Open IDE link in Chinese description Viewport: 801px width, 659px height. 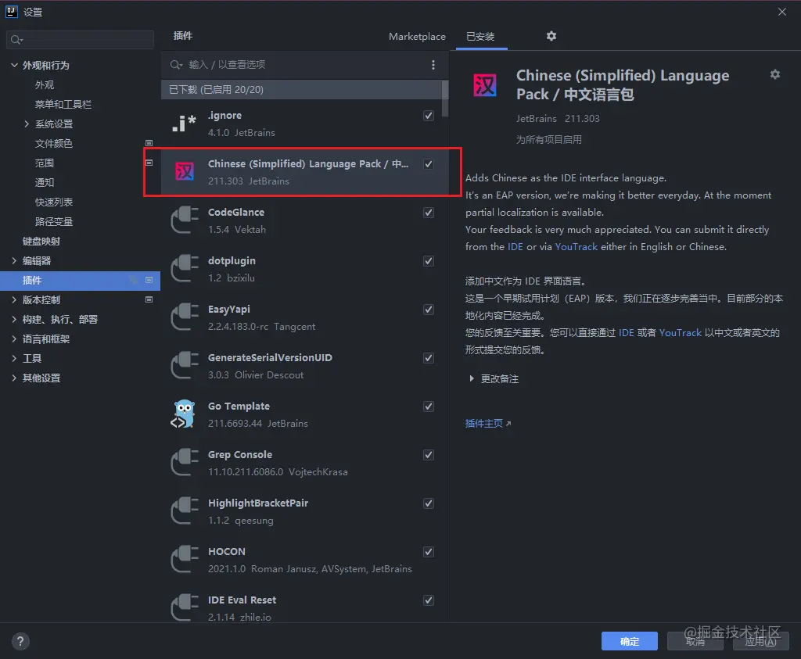coord(627,333)
